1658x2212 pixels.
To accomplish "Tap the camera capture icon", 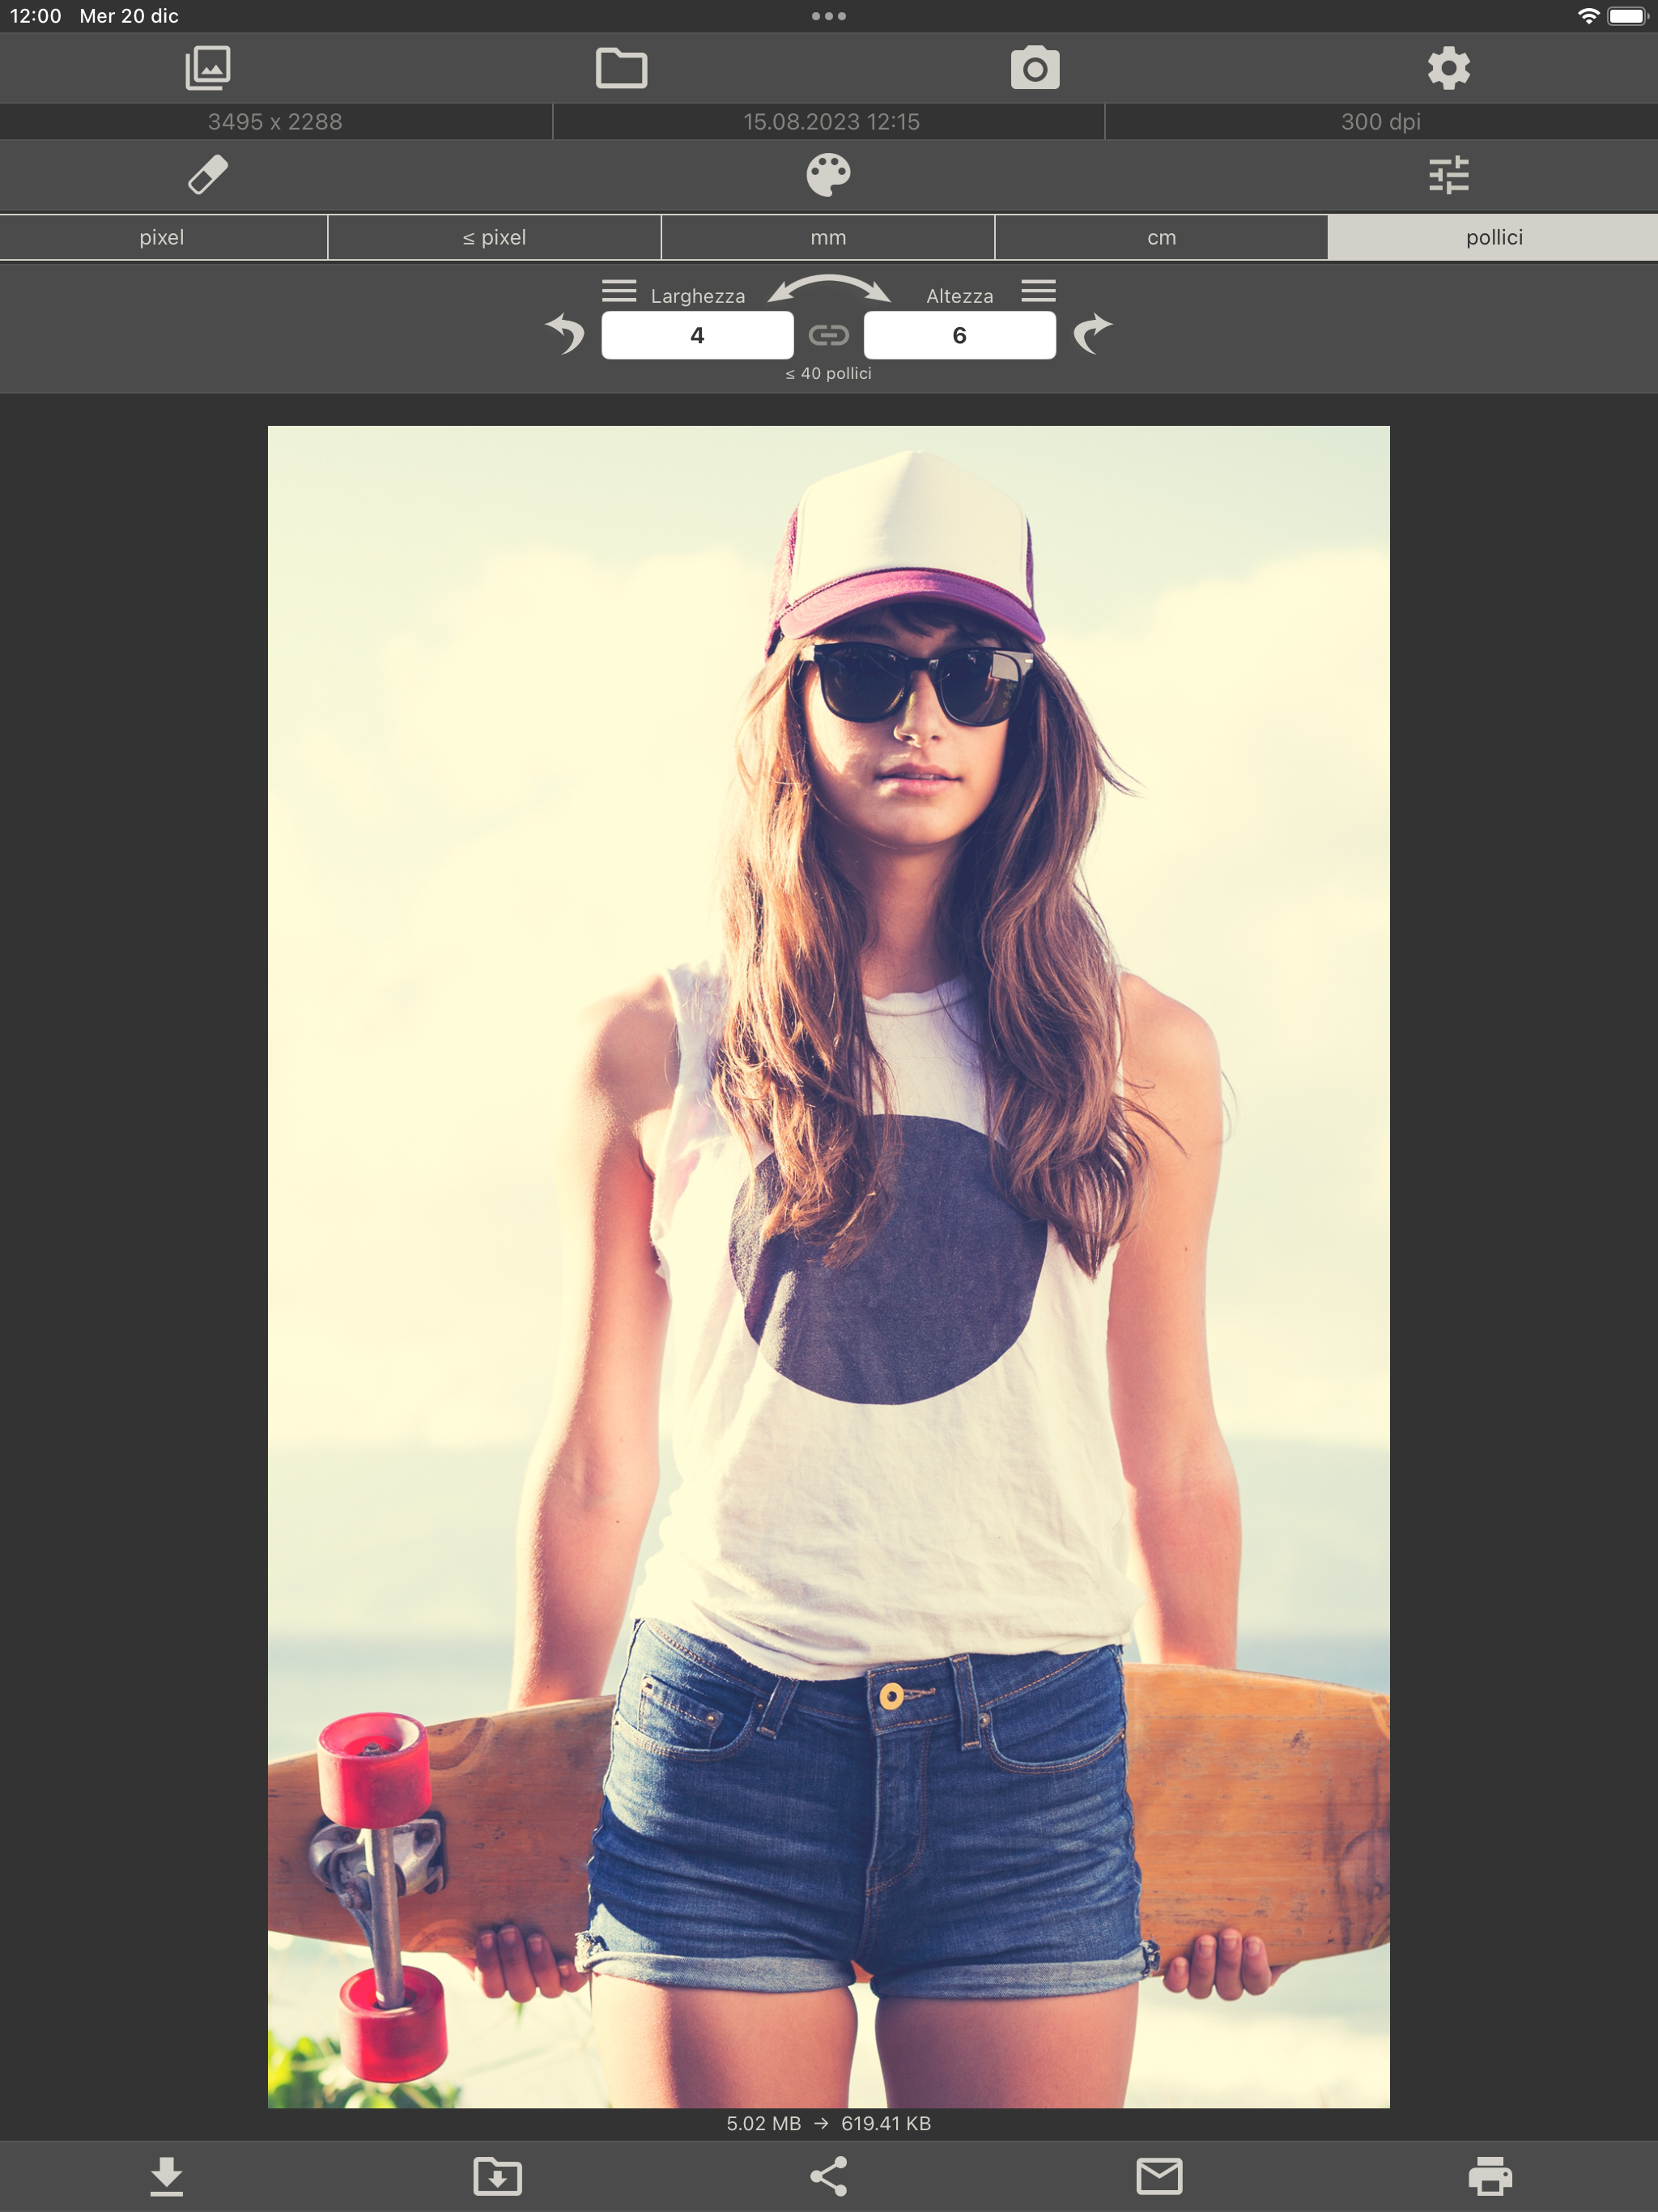I will click(x=1035, y=68).
